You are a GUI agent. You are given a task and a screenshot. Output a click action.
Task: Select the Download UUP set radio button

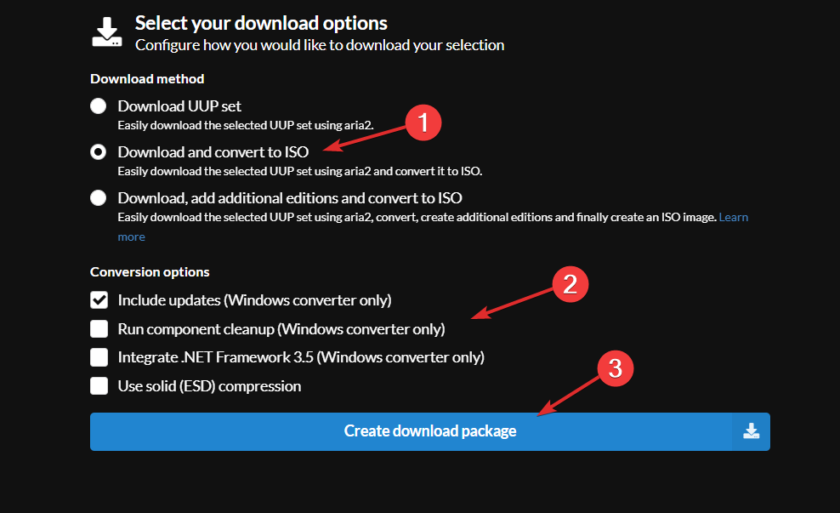click(99, 106)
